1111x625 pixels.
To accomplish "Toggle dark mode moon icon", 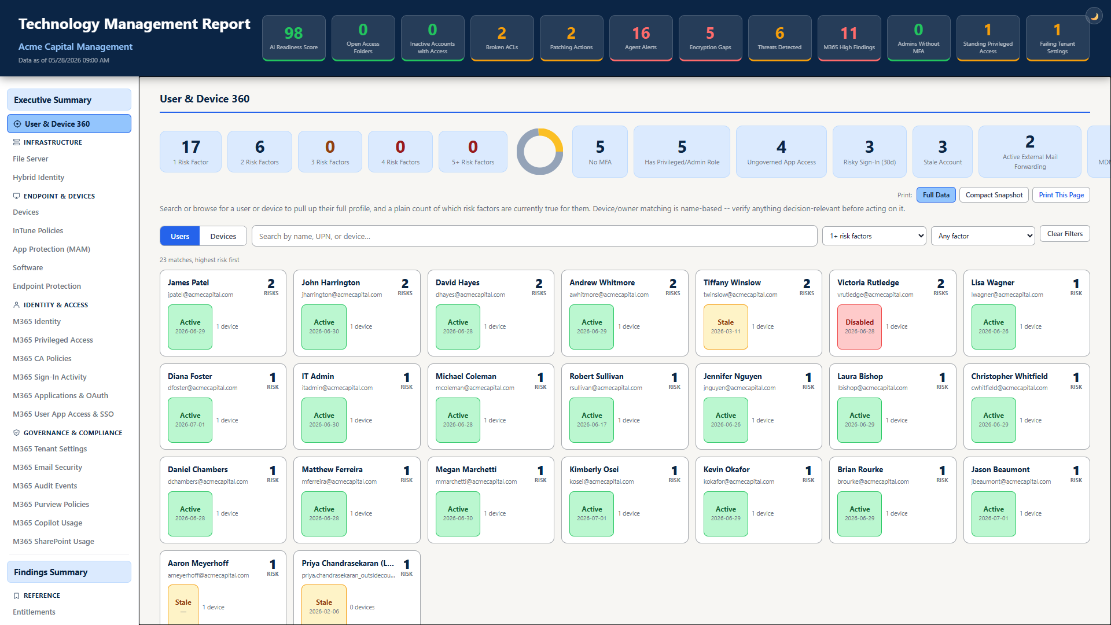I will coord(1094,16).
